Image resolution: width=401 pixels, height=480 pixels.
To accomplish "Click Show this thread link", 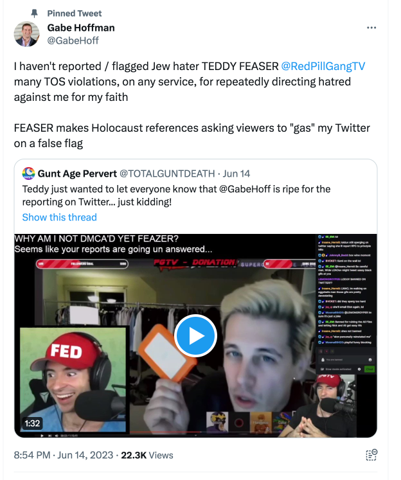I will pyautogui.click(x=59, y=217).
